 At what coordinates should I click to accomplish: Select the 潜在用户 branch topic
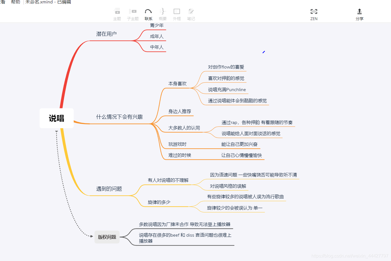(106, 34)
